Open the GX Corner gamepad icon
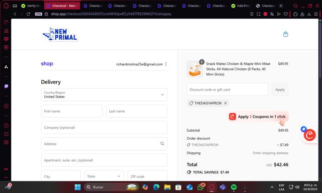This screenshot has height=193, width=322. [15, 6]
